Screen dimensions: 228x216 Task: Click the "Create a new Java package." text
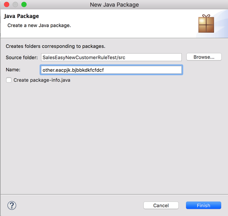[x=39, y=26]
